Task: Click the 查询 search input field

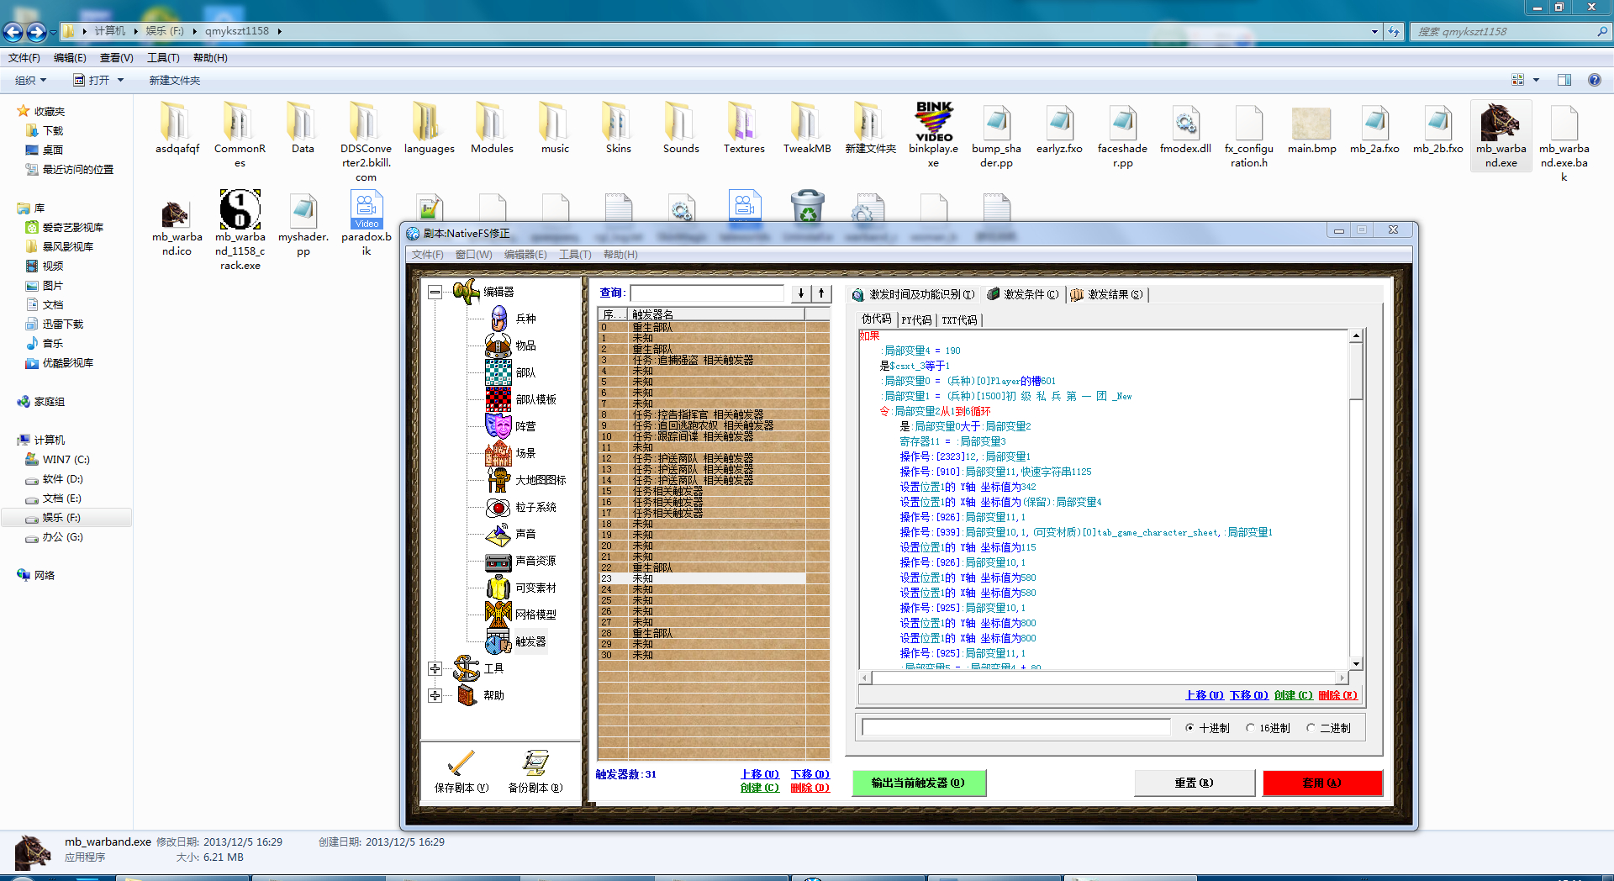Action: tap(707, 293)
